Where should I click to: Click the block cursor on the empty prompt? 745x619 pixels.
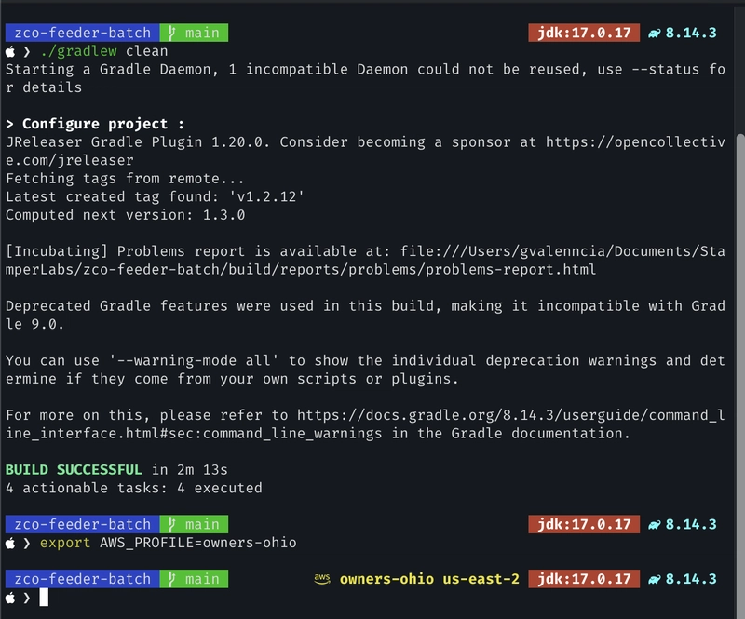click(x=43, y=598)
